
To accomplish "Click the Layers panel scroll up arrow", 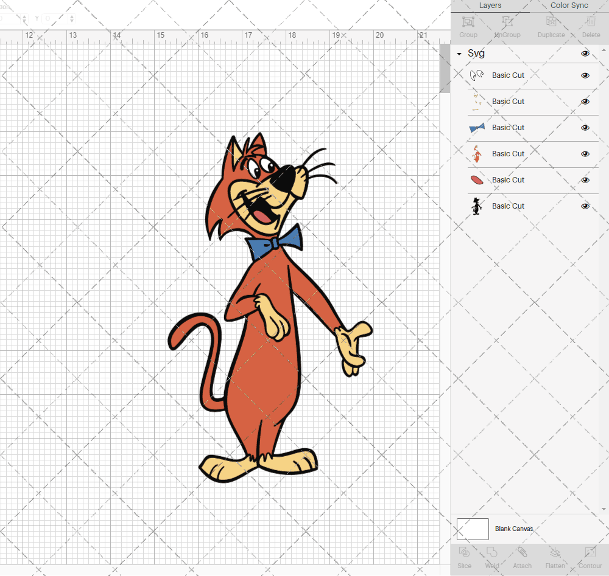I will pos(604,50).
